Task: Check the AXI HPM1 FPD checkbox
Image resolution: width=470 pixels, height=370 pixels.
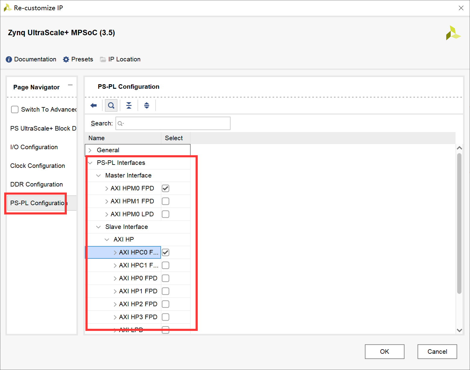Action: click(x=165, y=201)
